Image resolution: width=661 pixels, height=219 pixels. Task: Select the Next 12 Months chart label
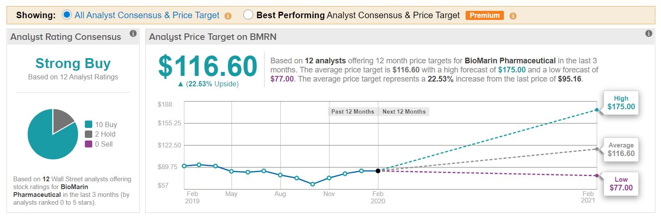[404, 111]
